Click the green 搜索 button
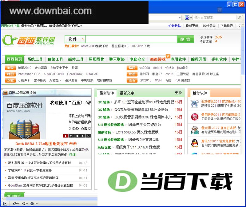 coord(185,39)
